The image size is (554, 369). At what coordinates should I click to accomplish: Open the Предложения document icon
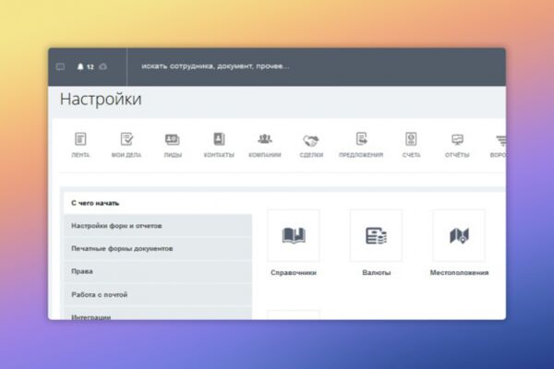coord(361,138)
